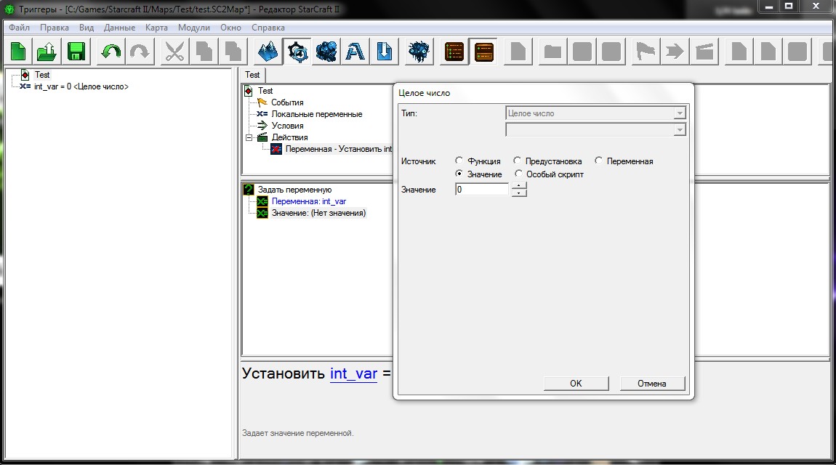Click the greyed-out new event flag icon

pyautogui.click(x=646, y=52)
